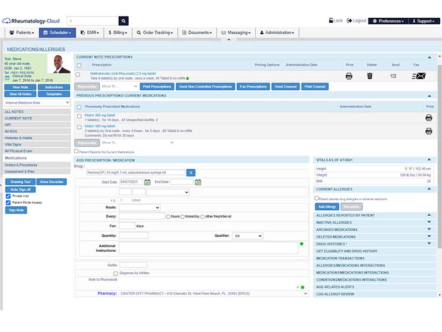Select the times/day radio button

point(182,217)
